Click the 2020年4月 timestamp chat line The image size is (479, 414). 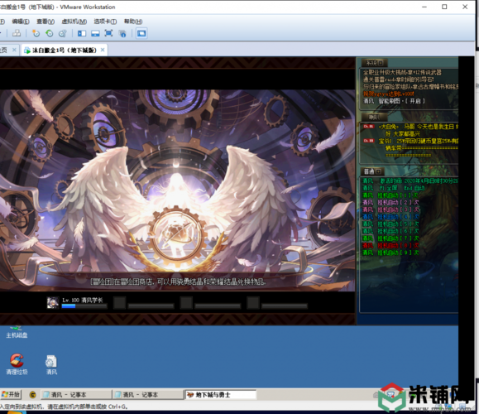pyautogui.click(x=410, y=181)
